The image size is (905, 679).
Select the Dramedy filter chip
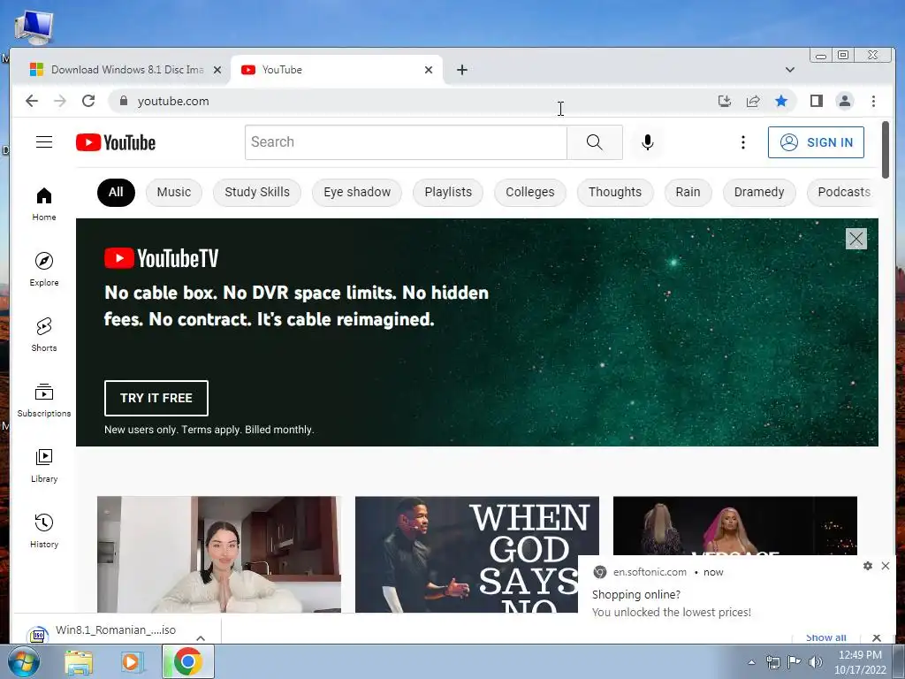pos(759,192)
